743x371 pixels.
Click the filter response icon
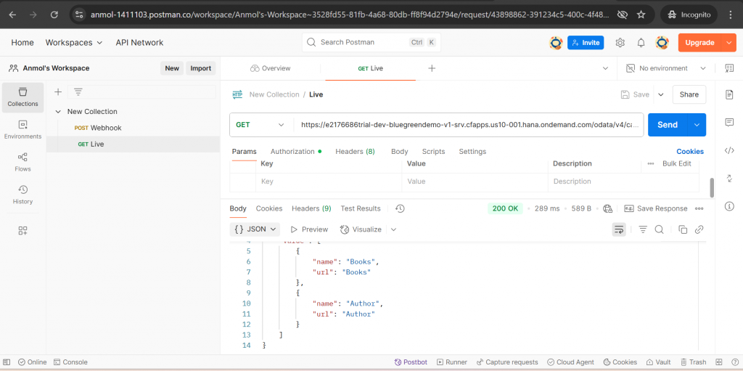pos(643,229)
